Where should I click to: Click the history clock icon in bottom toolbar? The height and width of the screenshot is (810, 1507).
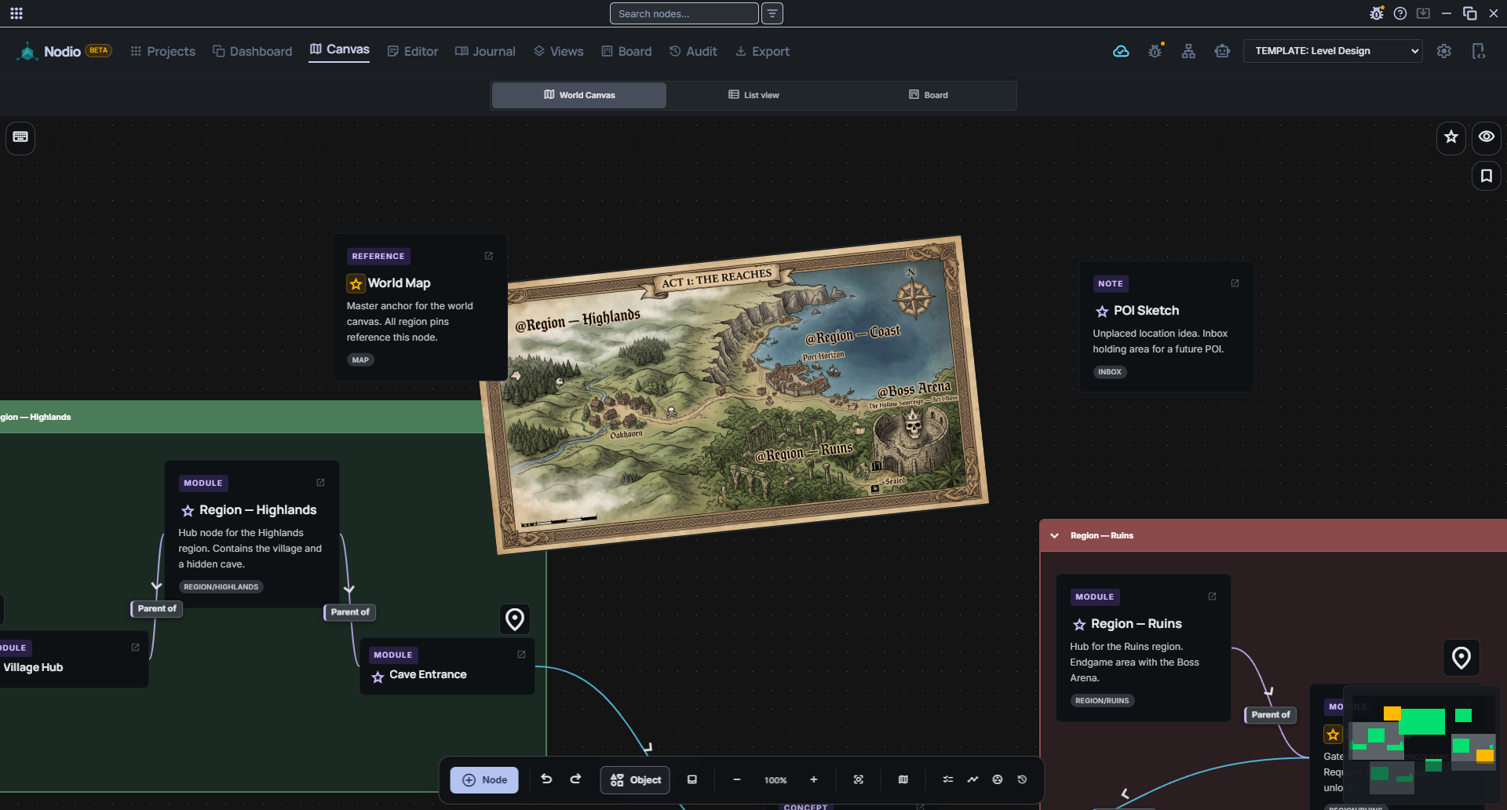[x=1022, y=779]
